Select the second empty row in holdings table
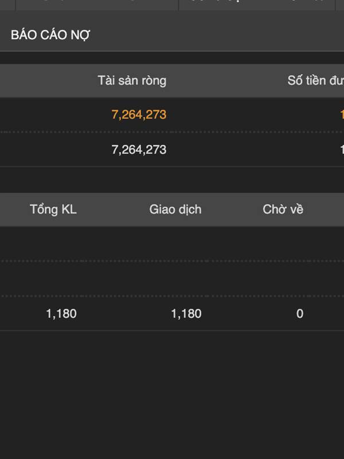Viewport: 344px width, 459px height. (172, 279)
